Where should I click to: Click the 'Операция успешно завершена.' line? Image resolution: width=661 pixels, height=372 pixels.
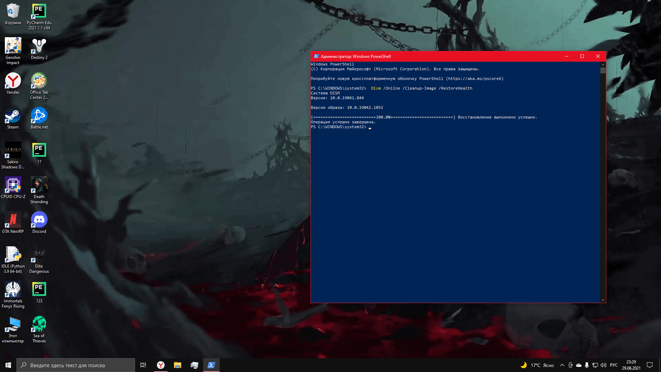(x=343, y=122)
